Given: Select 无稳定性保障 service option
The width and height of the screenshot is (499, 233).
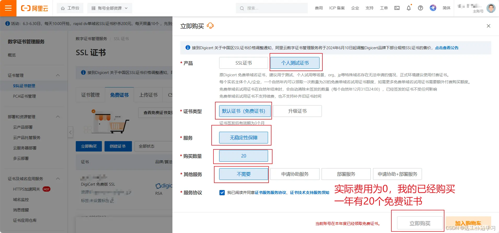Looking at the screenshot, I should (x=243, y=137).
